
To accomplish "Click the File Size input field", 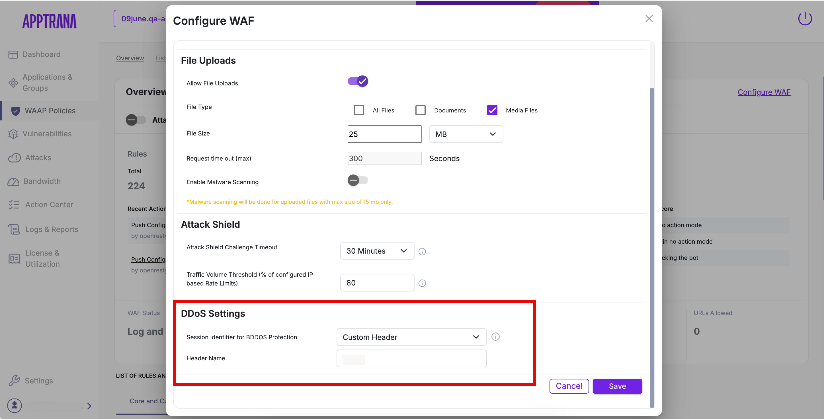I will [384, 134].
